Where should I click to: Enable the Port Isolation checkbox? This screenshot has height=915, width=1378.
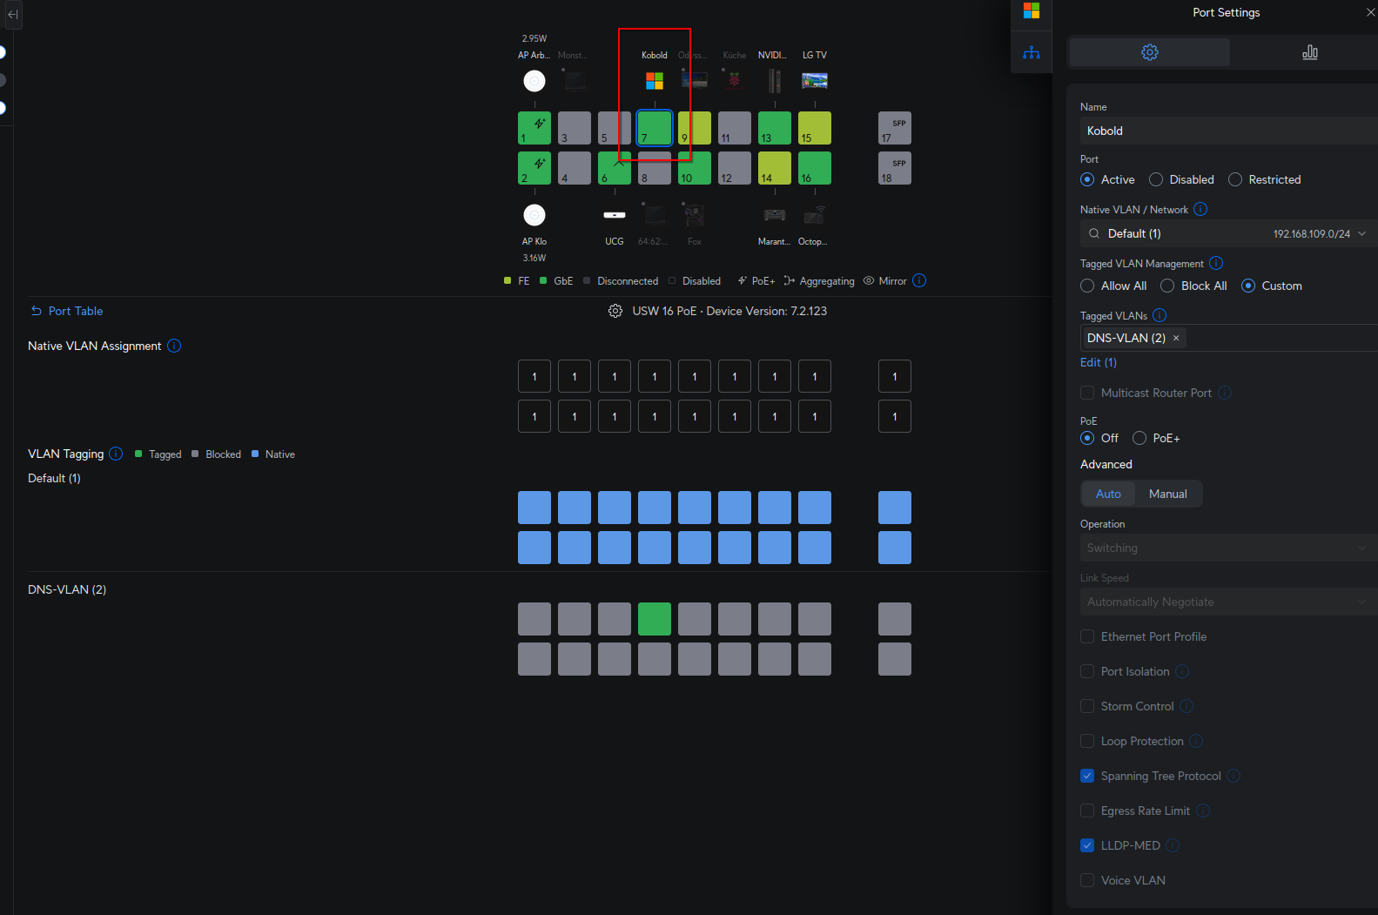pyautogui.click(x=1087, y=671)
